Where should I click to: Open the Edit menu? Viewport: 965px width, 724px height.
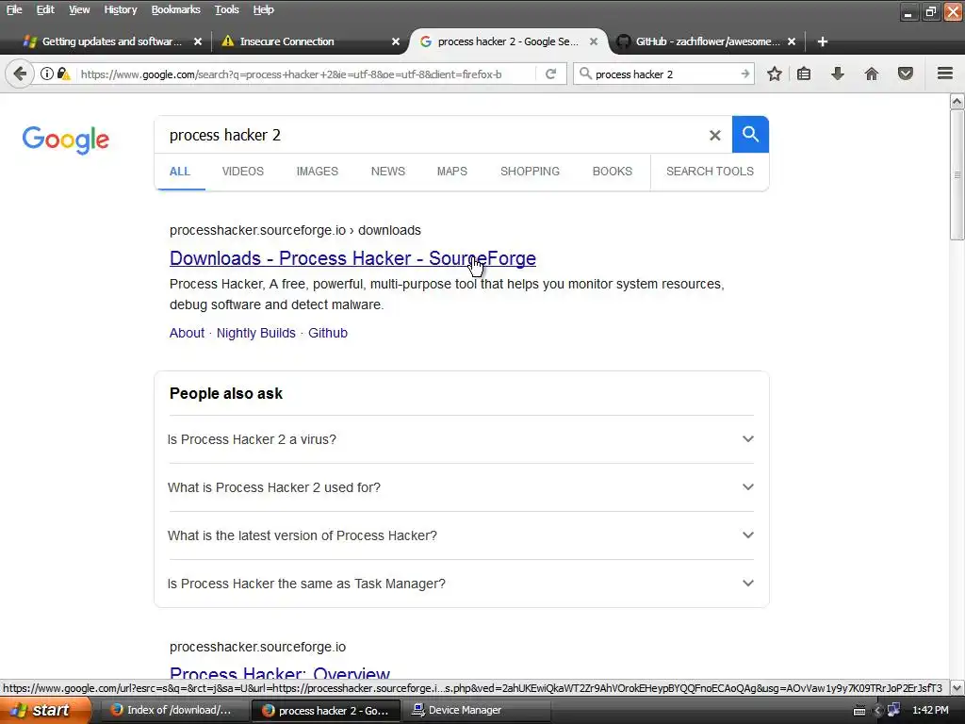[x=45, y=9]
